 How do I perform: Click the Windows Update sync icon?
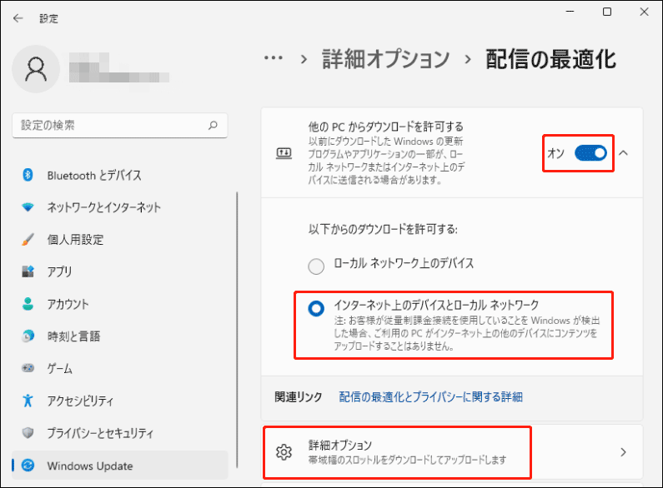coord(28,466)
